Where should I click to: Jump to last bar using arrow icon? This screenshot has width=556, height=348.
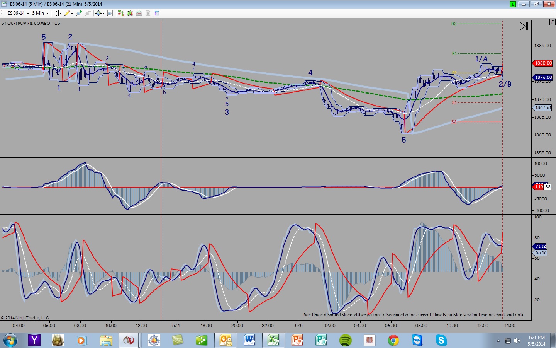524,26
